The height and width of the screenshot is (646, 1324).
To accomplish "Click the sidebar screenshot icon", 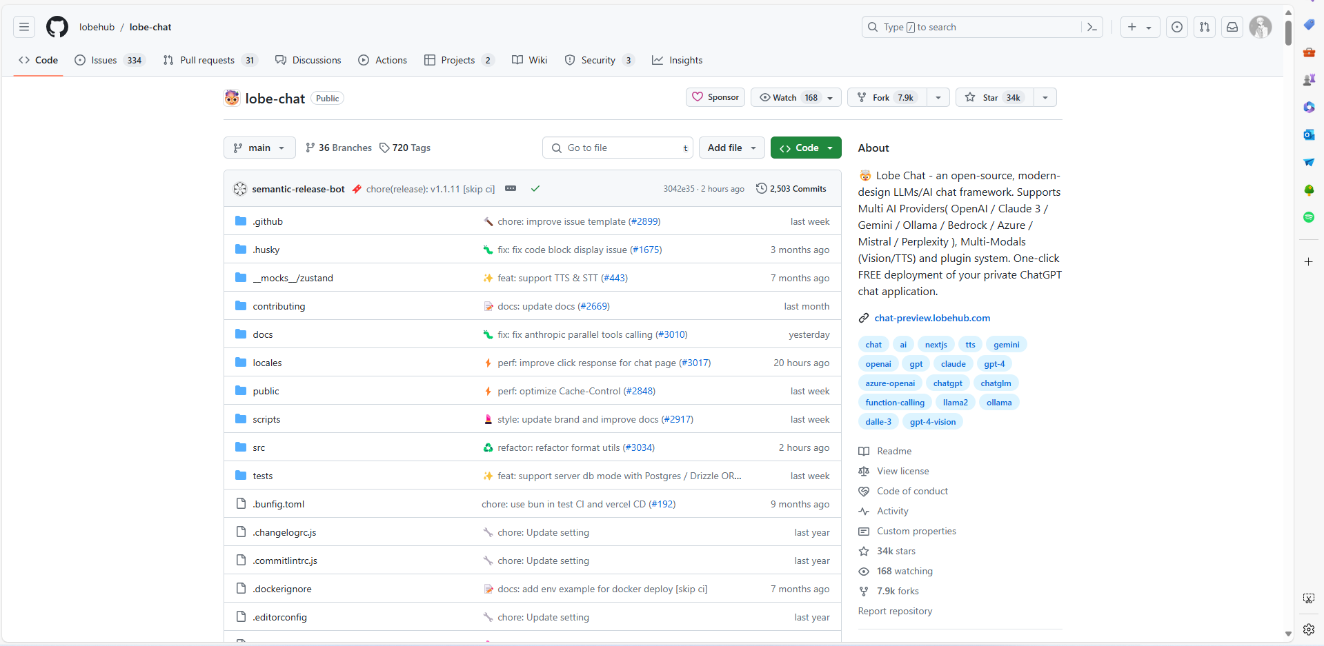I will (1309, 598).
